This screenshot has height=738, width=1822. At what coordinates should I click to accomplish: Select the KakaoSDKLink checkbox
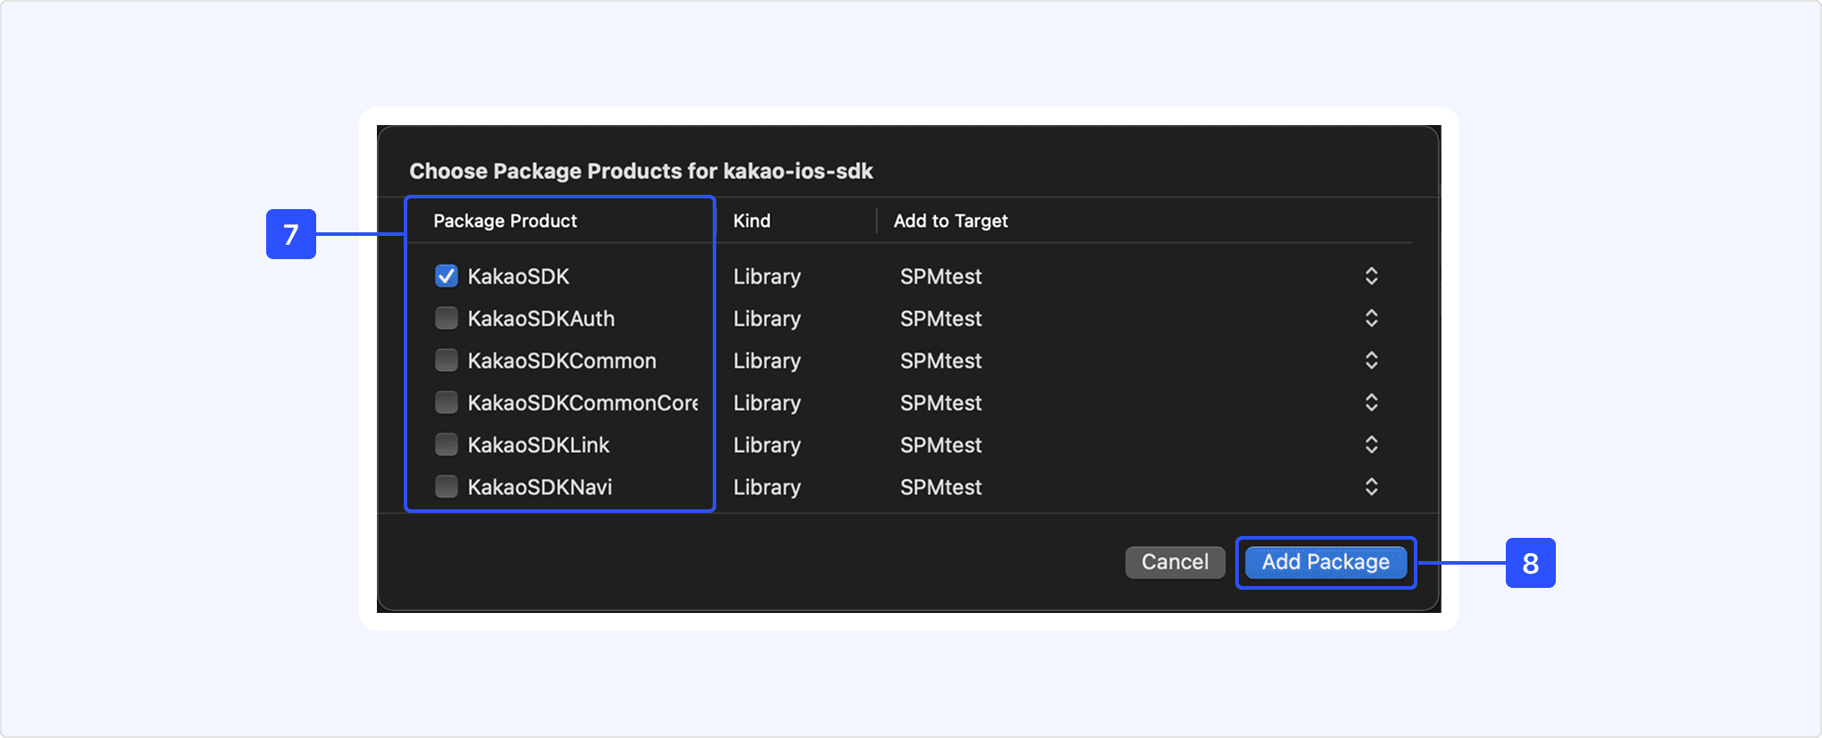click(x=447, y=444)
